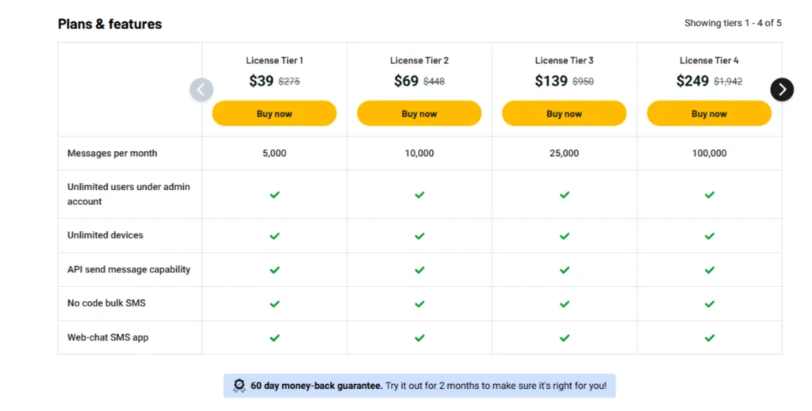Click the 60 day money-back guarantee banner
Image resolution: width=812 pixels, height=411 pixels.
pos(428,386)
